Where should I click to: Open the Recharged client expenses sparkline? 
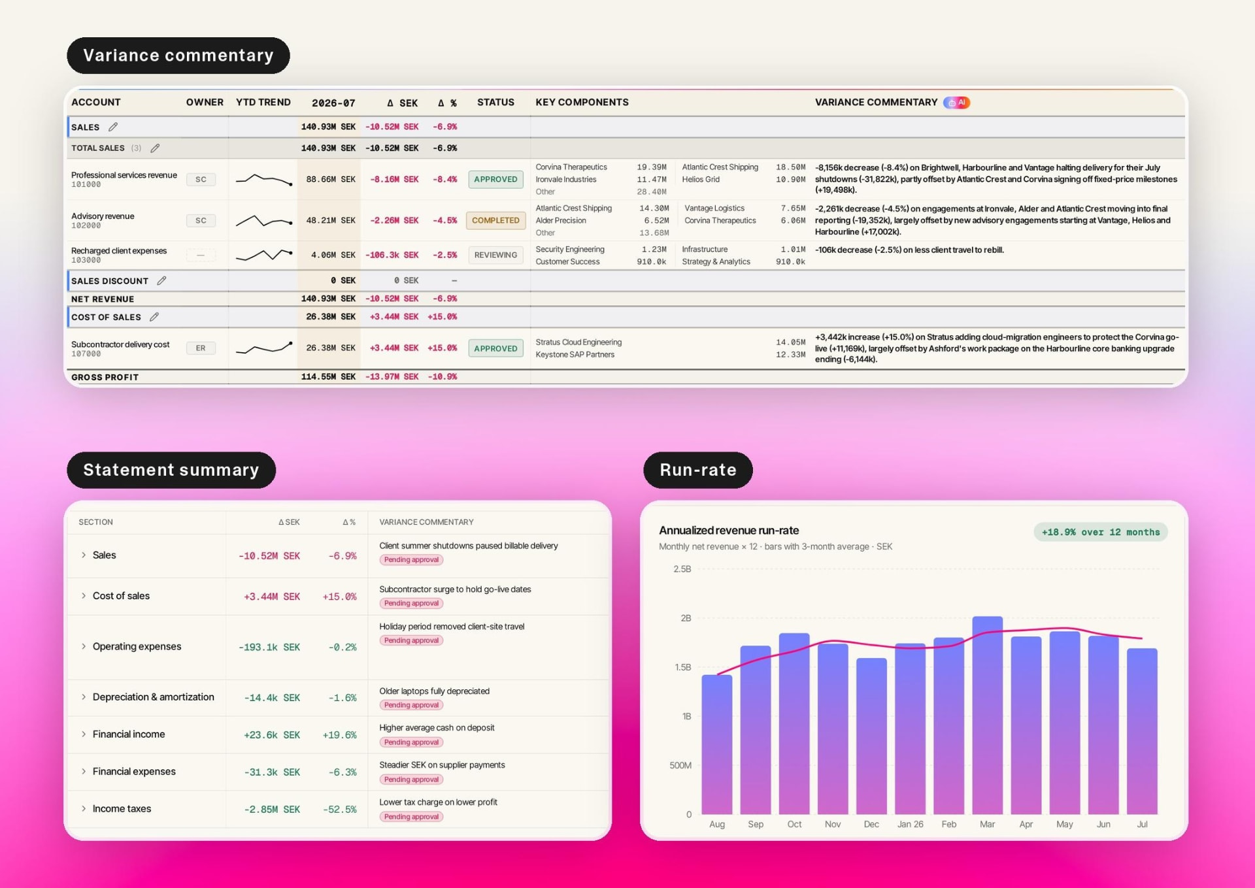pyautogui.click(x=263, y=255)
